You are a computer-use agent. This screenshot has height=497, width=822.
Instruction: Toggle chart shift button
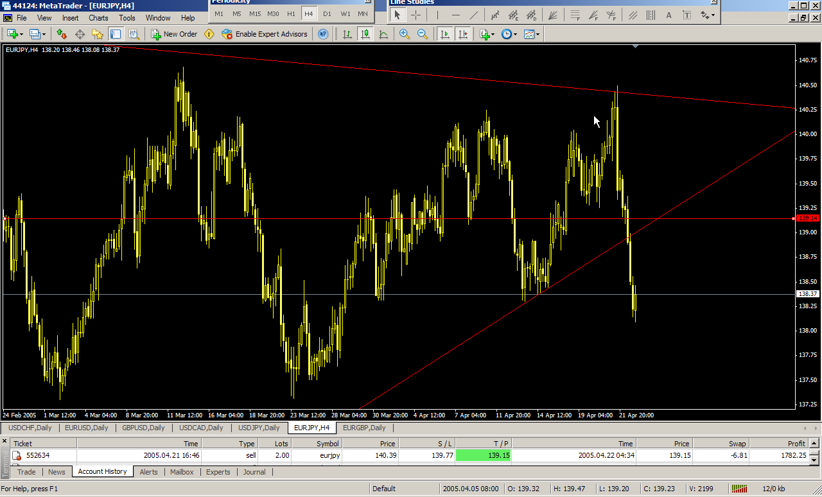click(x=462, y=34)
